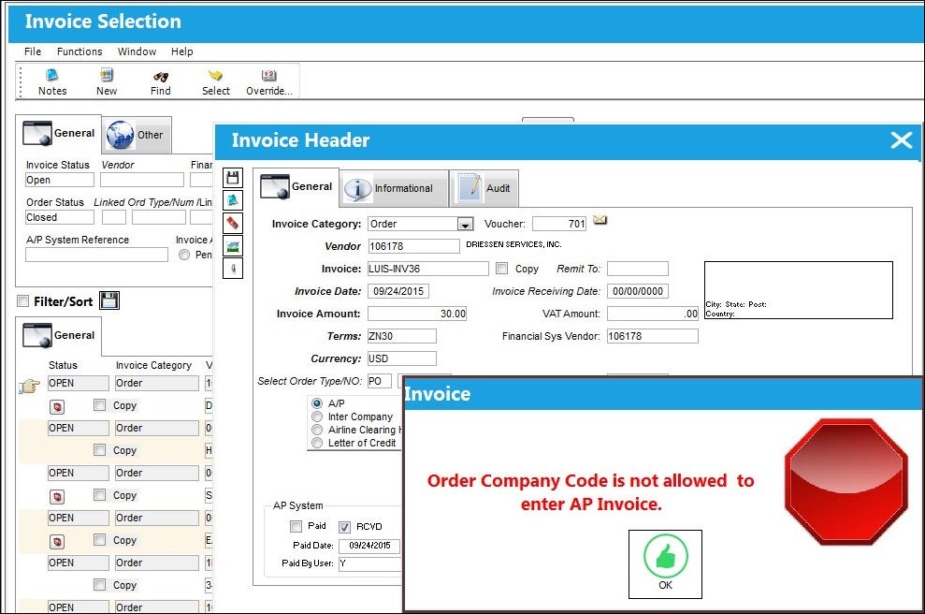
Task: Click the attachment clip icon in Invoice Header sidebar
Action: 233,269
